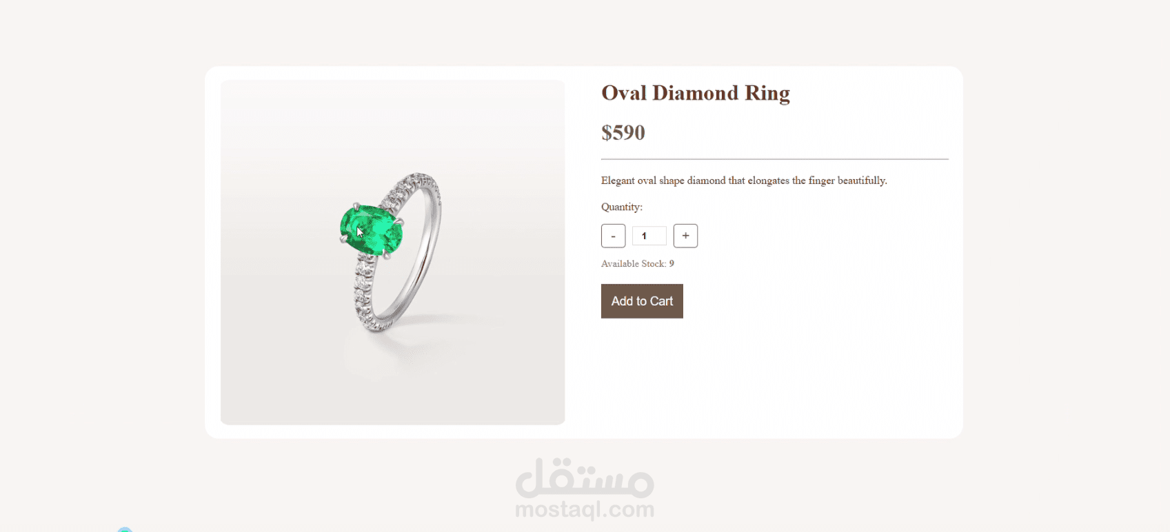
Task: Click the Available Stock label
Action: (x=634, y=264)
